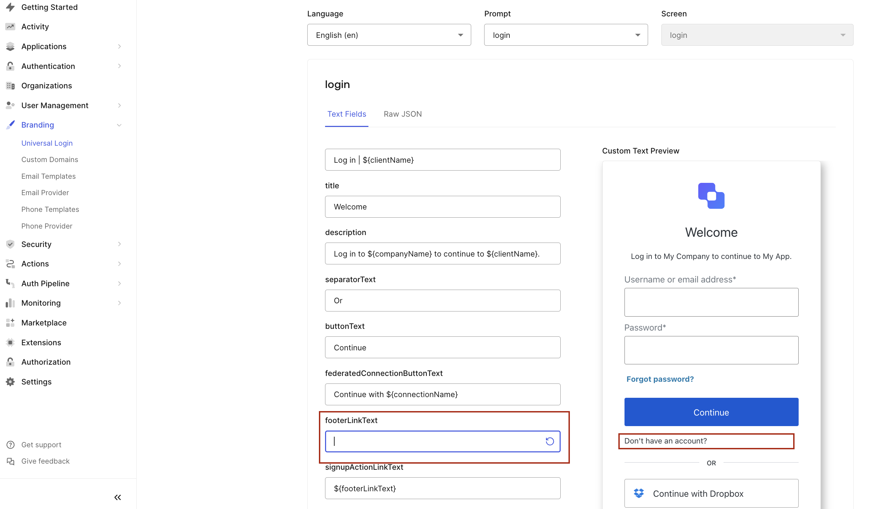870x509 pixels.
Task: Click Continue with Dropbox button
Action: point(711,493)
